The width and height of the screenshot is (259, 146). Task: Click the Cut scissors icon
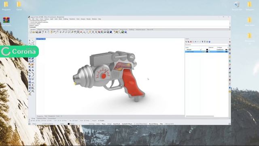tap(46, 32)
